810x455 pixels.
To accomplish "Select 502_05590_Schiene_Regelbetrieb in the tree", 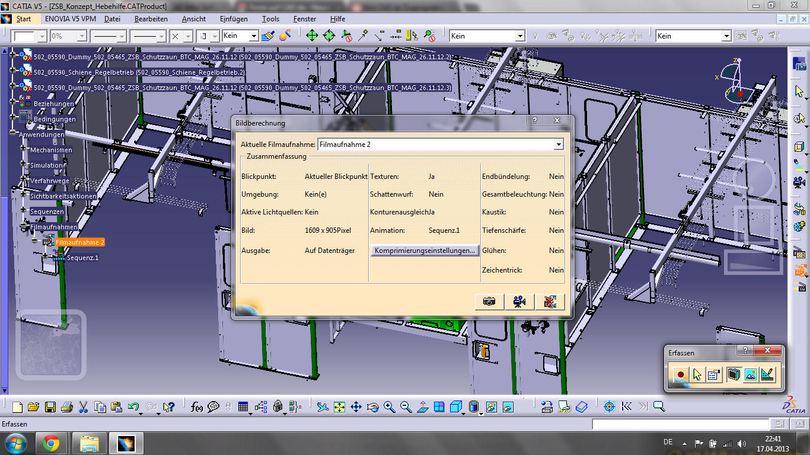I will pyautogui.click(x=139, y=72).
